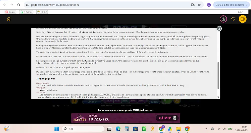Click the Tillgängliga val heading

click(x=45, y=79)
